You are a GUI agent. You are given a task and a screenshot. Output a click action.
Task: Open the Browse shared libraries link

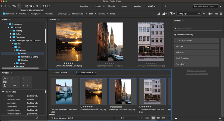click(197, 71)
